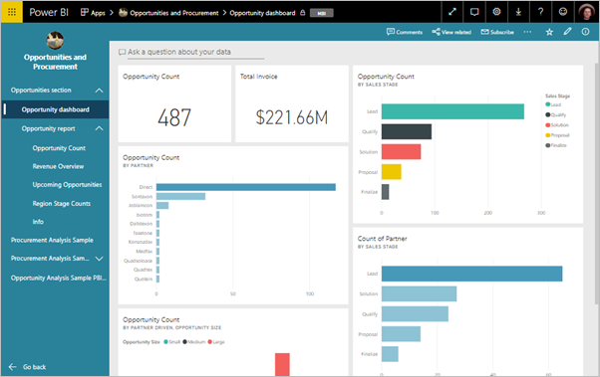Click the Direct bar in partner chart

pos(245,187)
